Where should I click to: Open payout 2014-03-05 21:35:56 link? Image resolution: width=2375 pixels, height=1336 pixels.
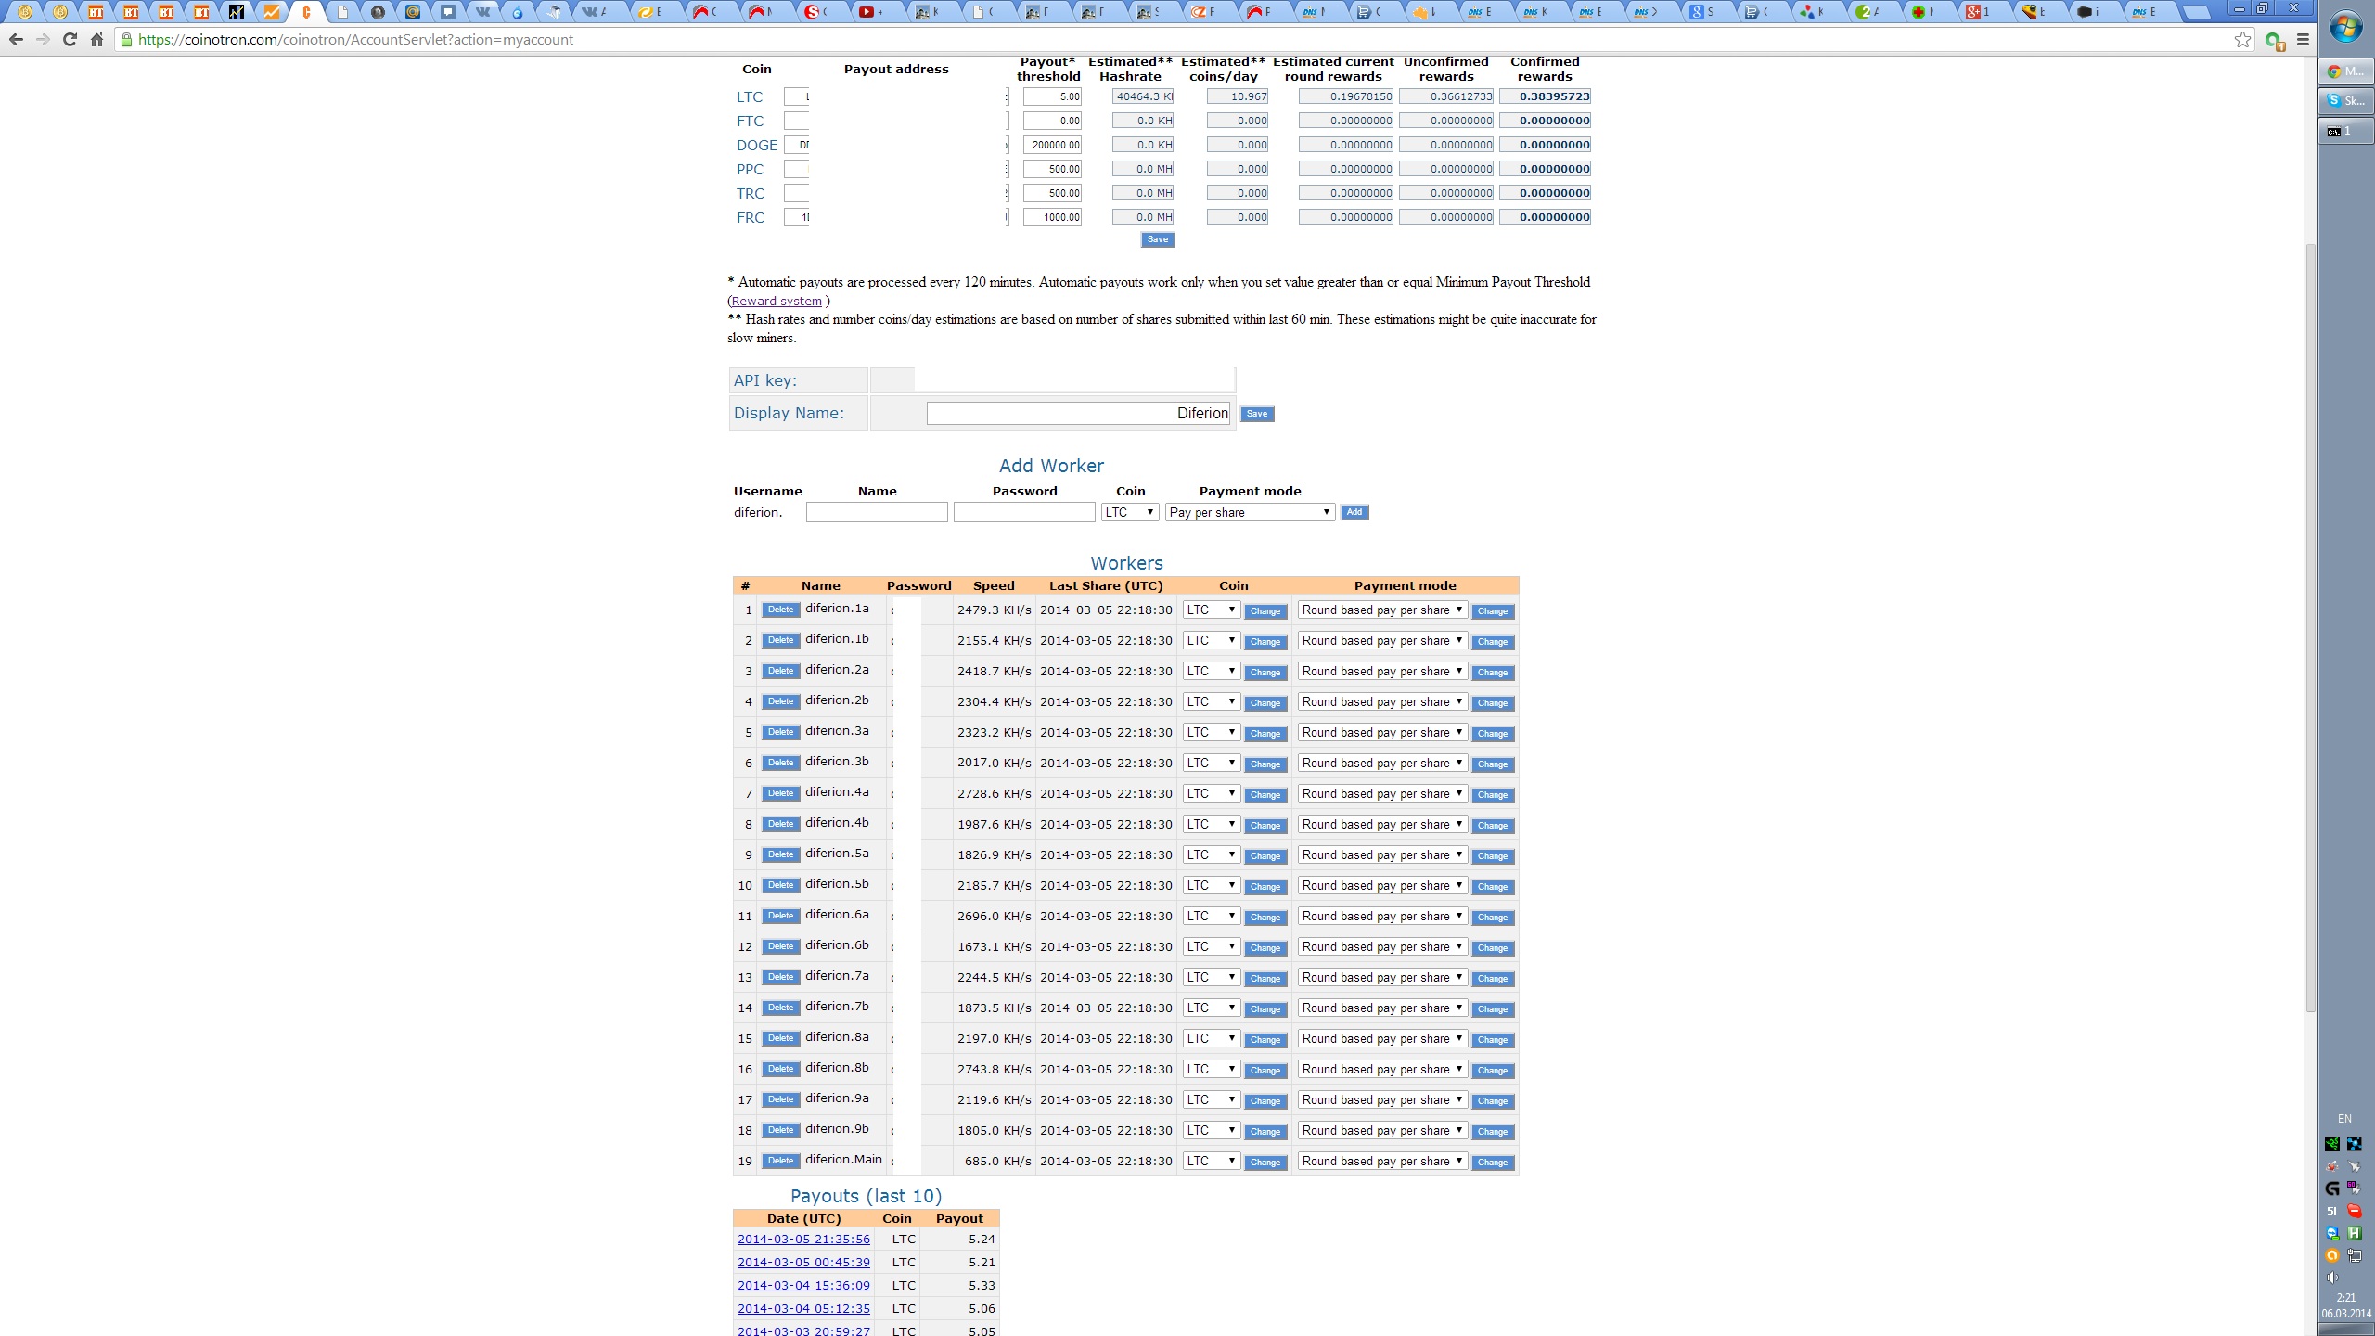point(803,1240)
